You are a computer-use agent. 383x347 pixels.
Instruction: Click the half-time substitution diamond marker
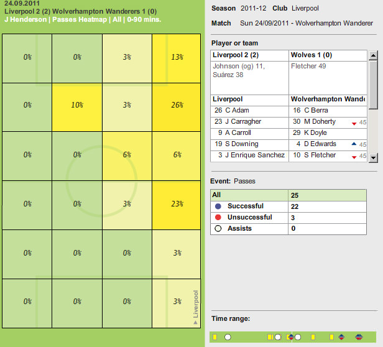[291, 337]
